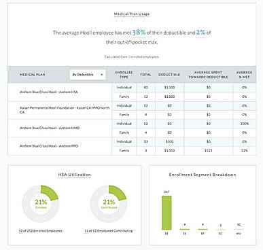This screenshot has width=263, height=250.
Task: Click the 100% average met cell
Action: coord(245,124)
